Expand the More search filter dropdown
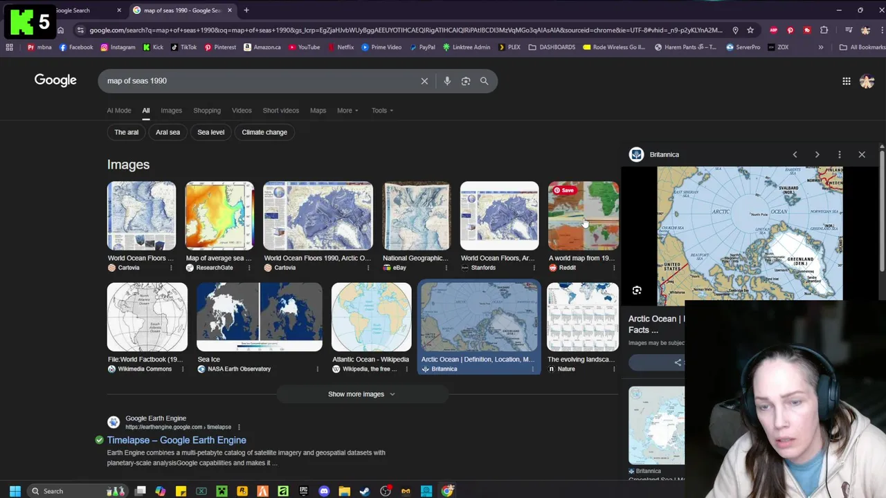The image size is (886, 498). tap(347, 111)
